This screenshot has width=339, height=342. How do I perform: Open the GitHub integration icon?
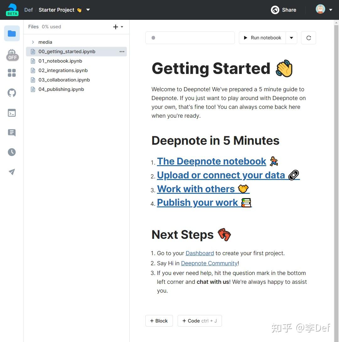coord(12,93)
